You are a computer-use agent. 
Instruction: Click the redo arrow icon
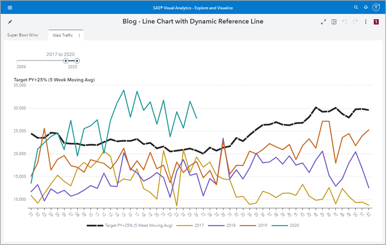pos(355,22)
